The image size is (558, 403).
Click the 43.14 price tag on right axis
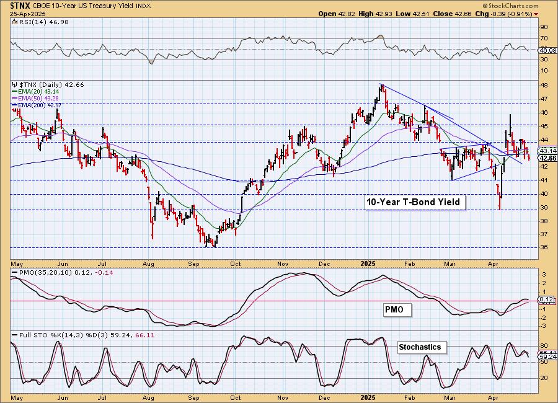pyautogui.click(x=548, y=151)
